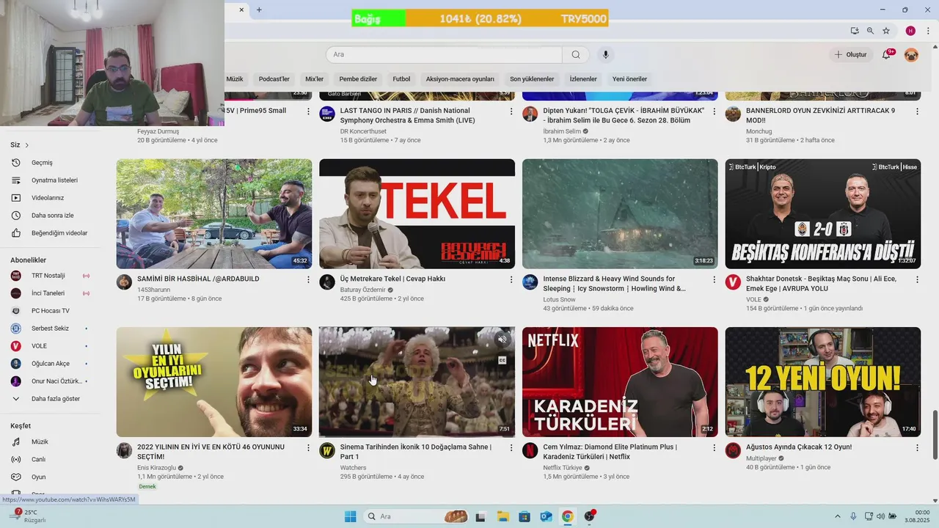Click TEKEL video thumbnail

pyautogui.click(x=417, y=214)
